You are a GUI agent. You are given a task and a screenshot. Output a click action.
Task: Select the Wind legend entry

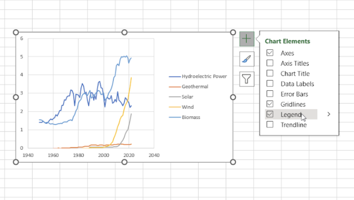tap(181, 107)
